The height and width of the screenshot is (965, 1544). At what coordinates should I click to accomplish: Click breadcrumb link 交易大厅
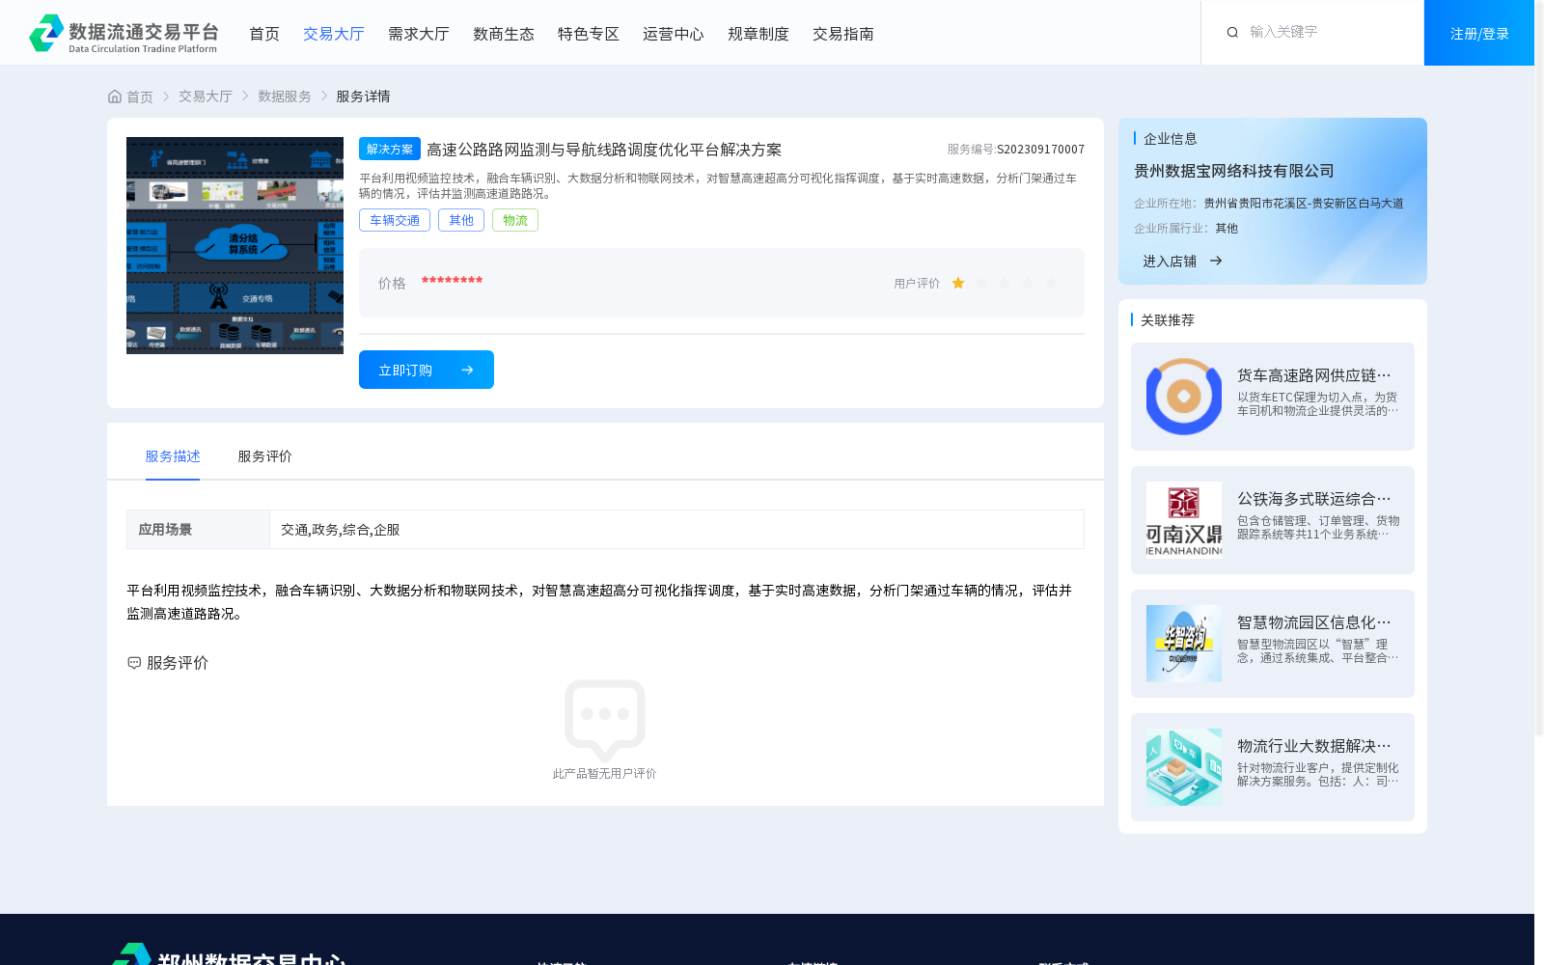206,96
